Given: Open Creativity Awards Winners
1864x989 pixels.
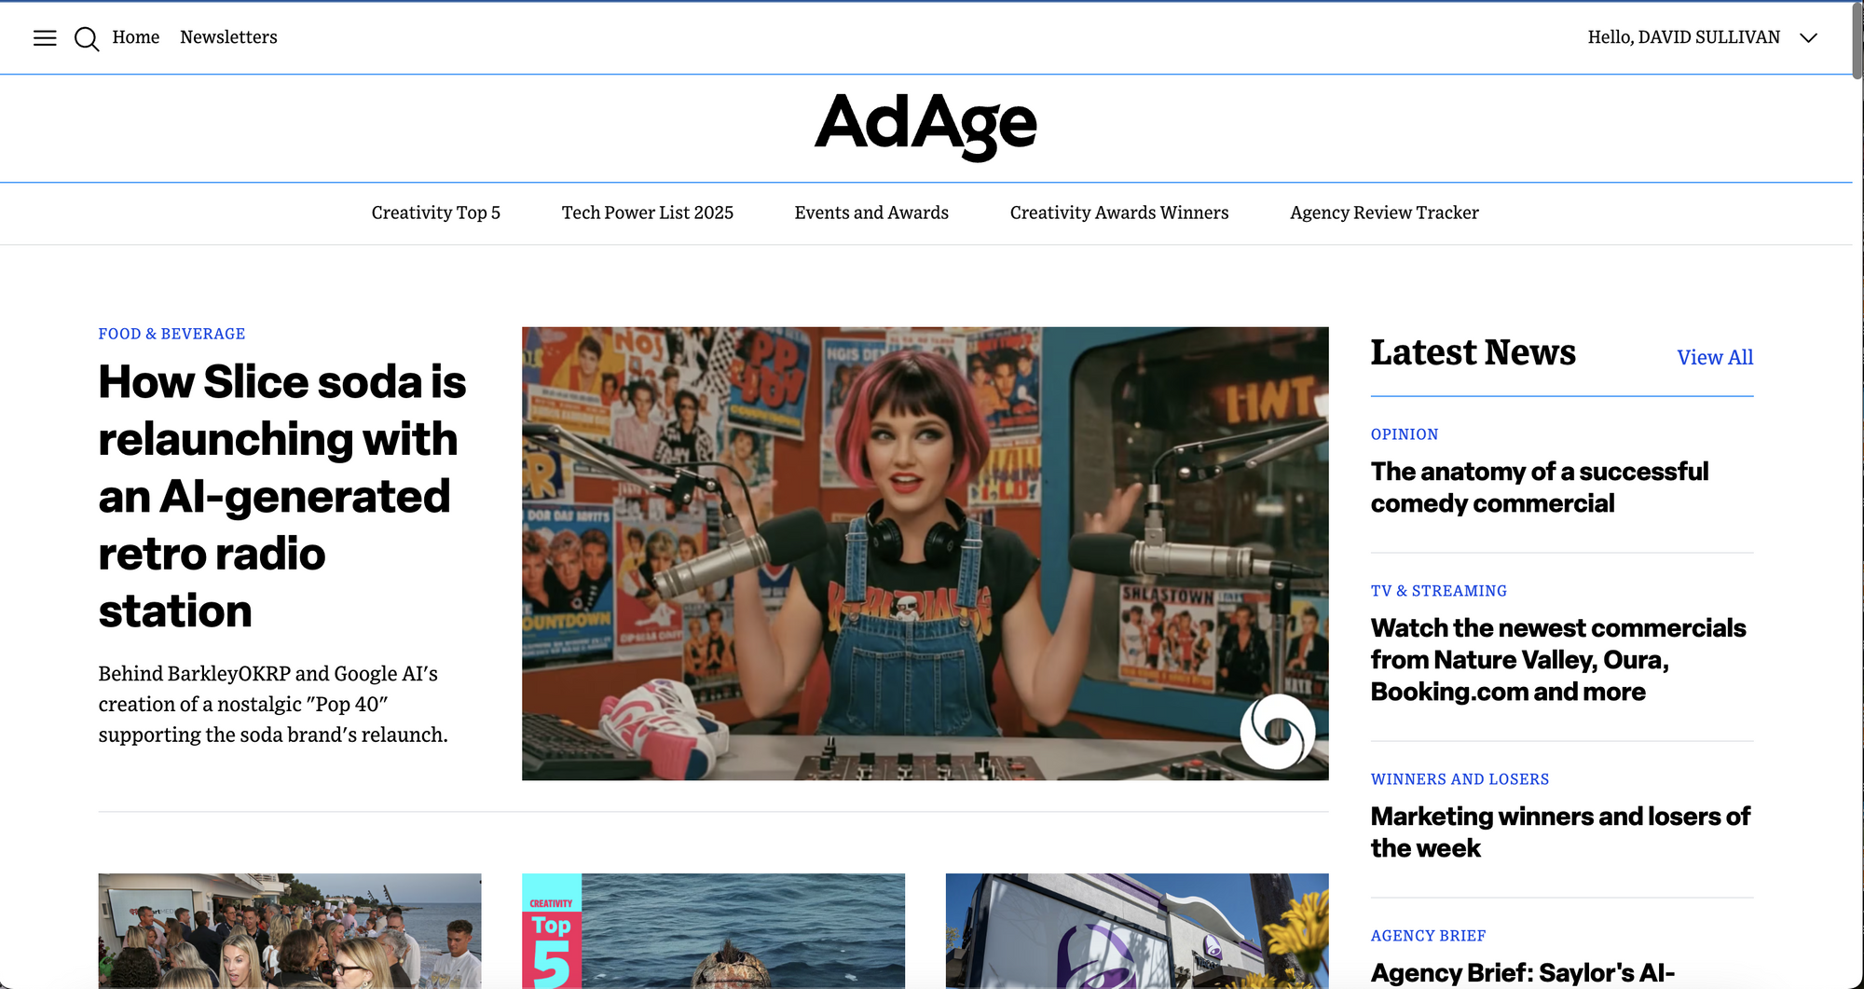Looking at the screenshot, I should [1119, 213].
